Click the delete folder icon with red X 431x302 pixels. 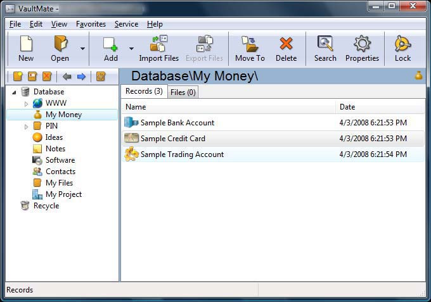click(x=46, y=77)
